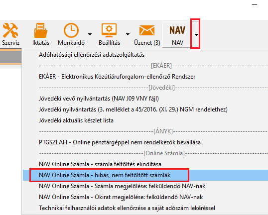Click the NAV toolbar button
The image size is (268, 215).
click(x=177, y=34)
